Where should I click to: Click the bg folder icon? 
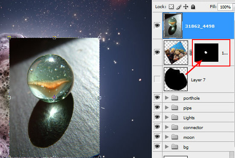click(x=174, y=147)
